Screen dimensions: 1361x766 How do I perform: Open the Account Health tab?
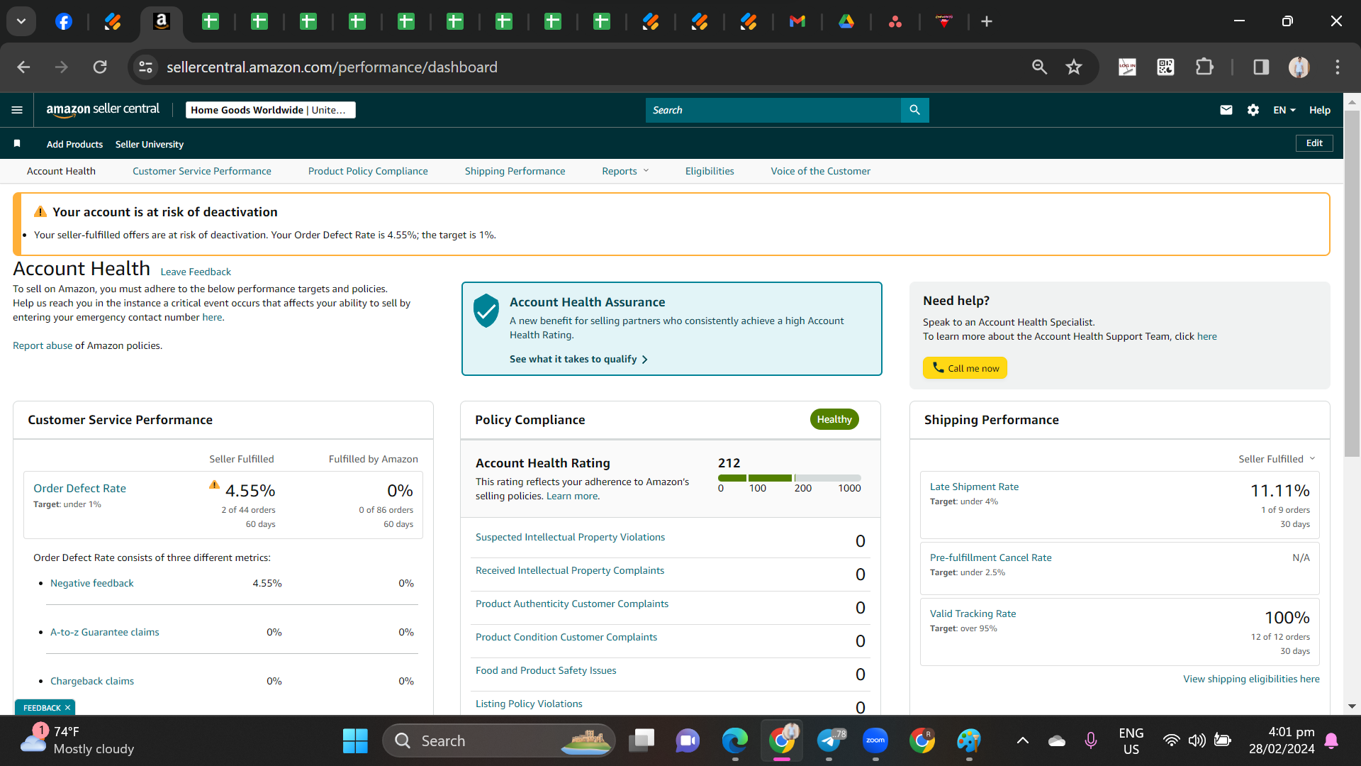(x=61, y=171)
